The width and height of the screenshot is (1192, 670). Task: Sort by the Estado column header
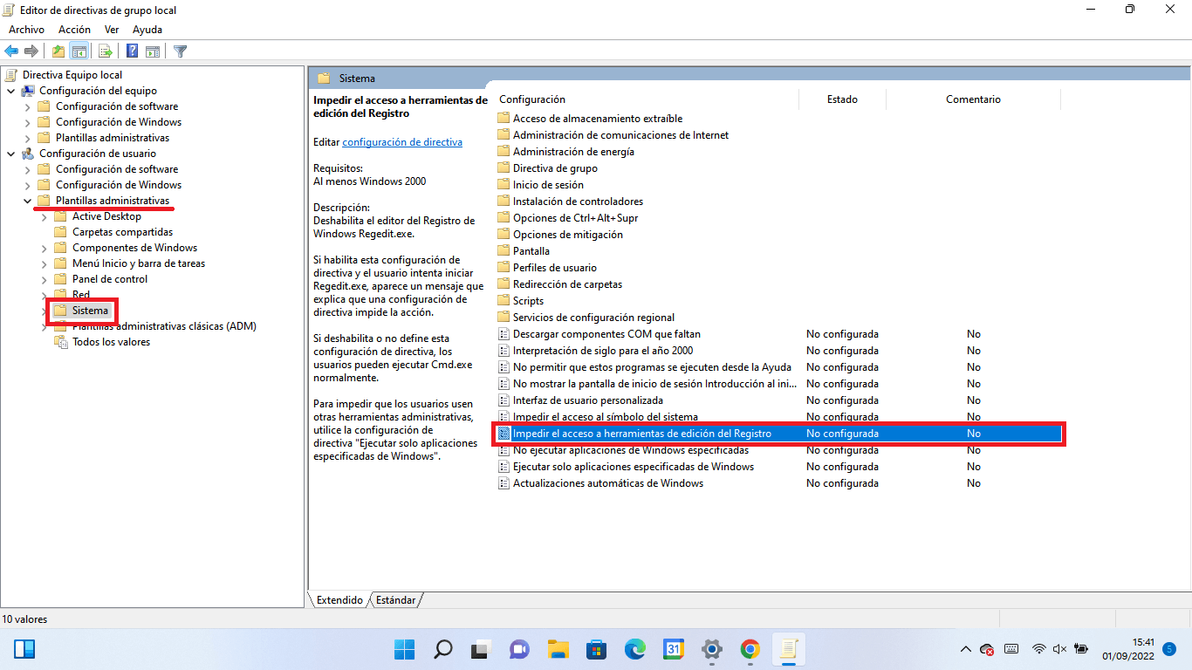[x=842, y=99]
